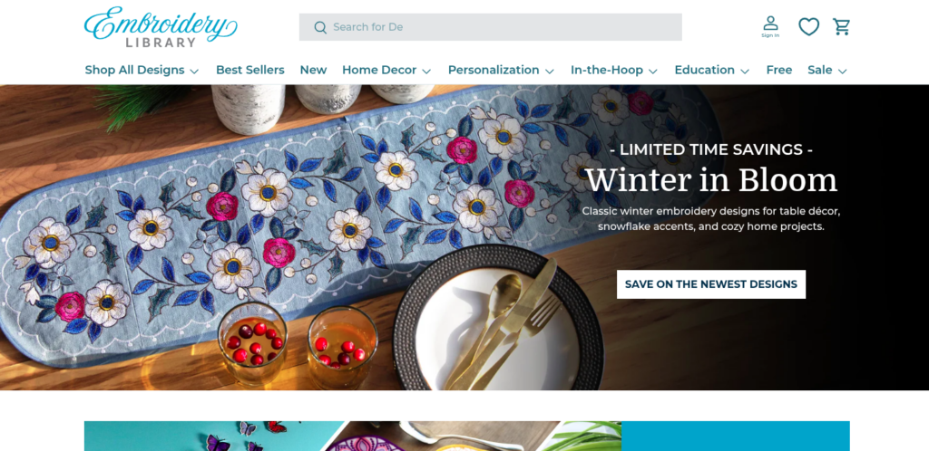Image resolution: width=929 pixels, height=451 pixels.
Task: Expand the In-the-Hoop menu
Action: (614, 70)
